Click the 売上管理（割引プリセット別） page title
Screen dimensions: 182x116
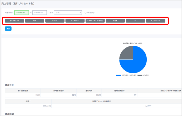point(18,4)
